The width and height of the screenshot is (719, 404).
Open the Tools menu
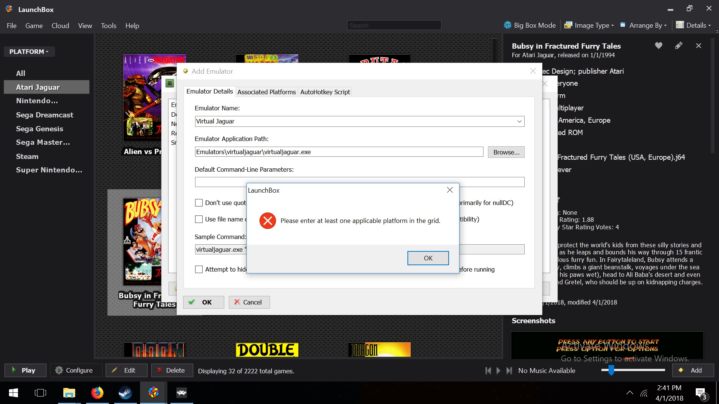109,25
